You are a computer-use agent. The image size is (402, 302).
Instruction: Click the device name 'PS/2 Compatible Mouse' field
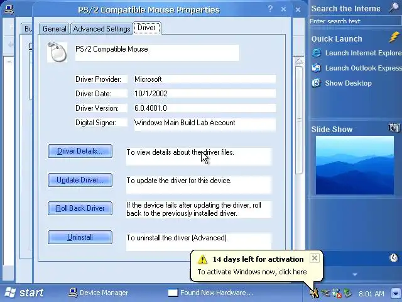tap(157, 53)
